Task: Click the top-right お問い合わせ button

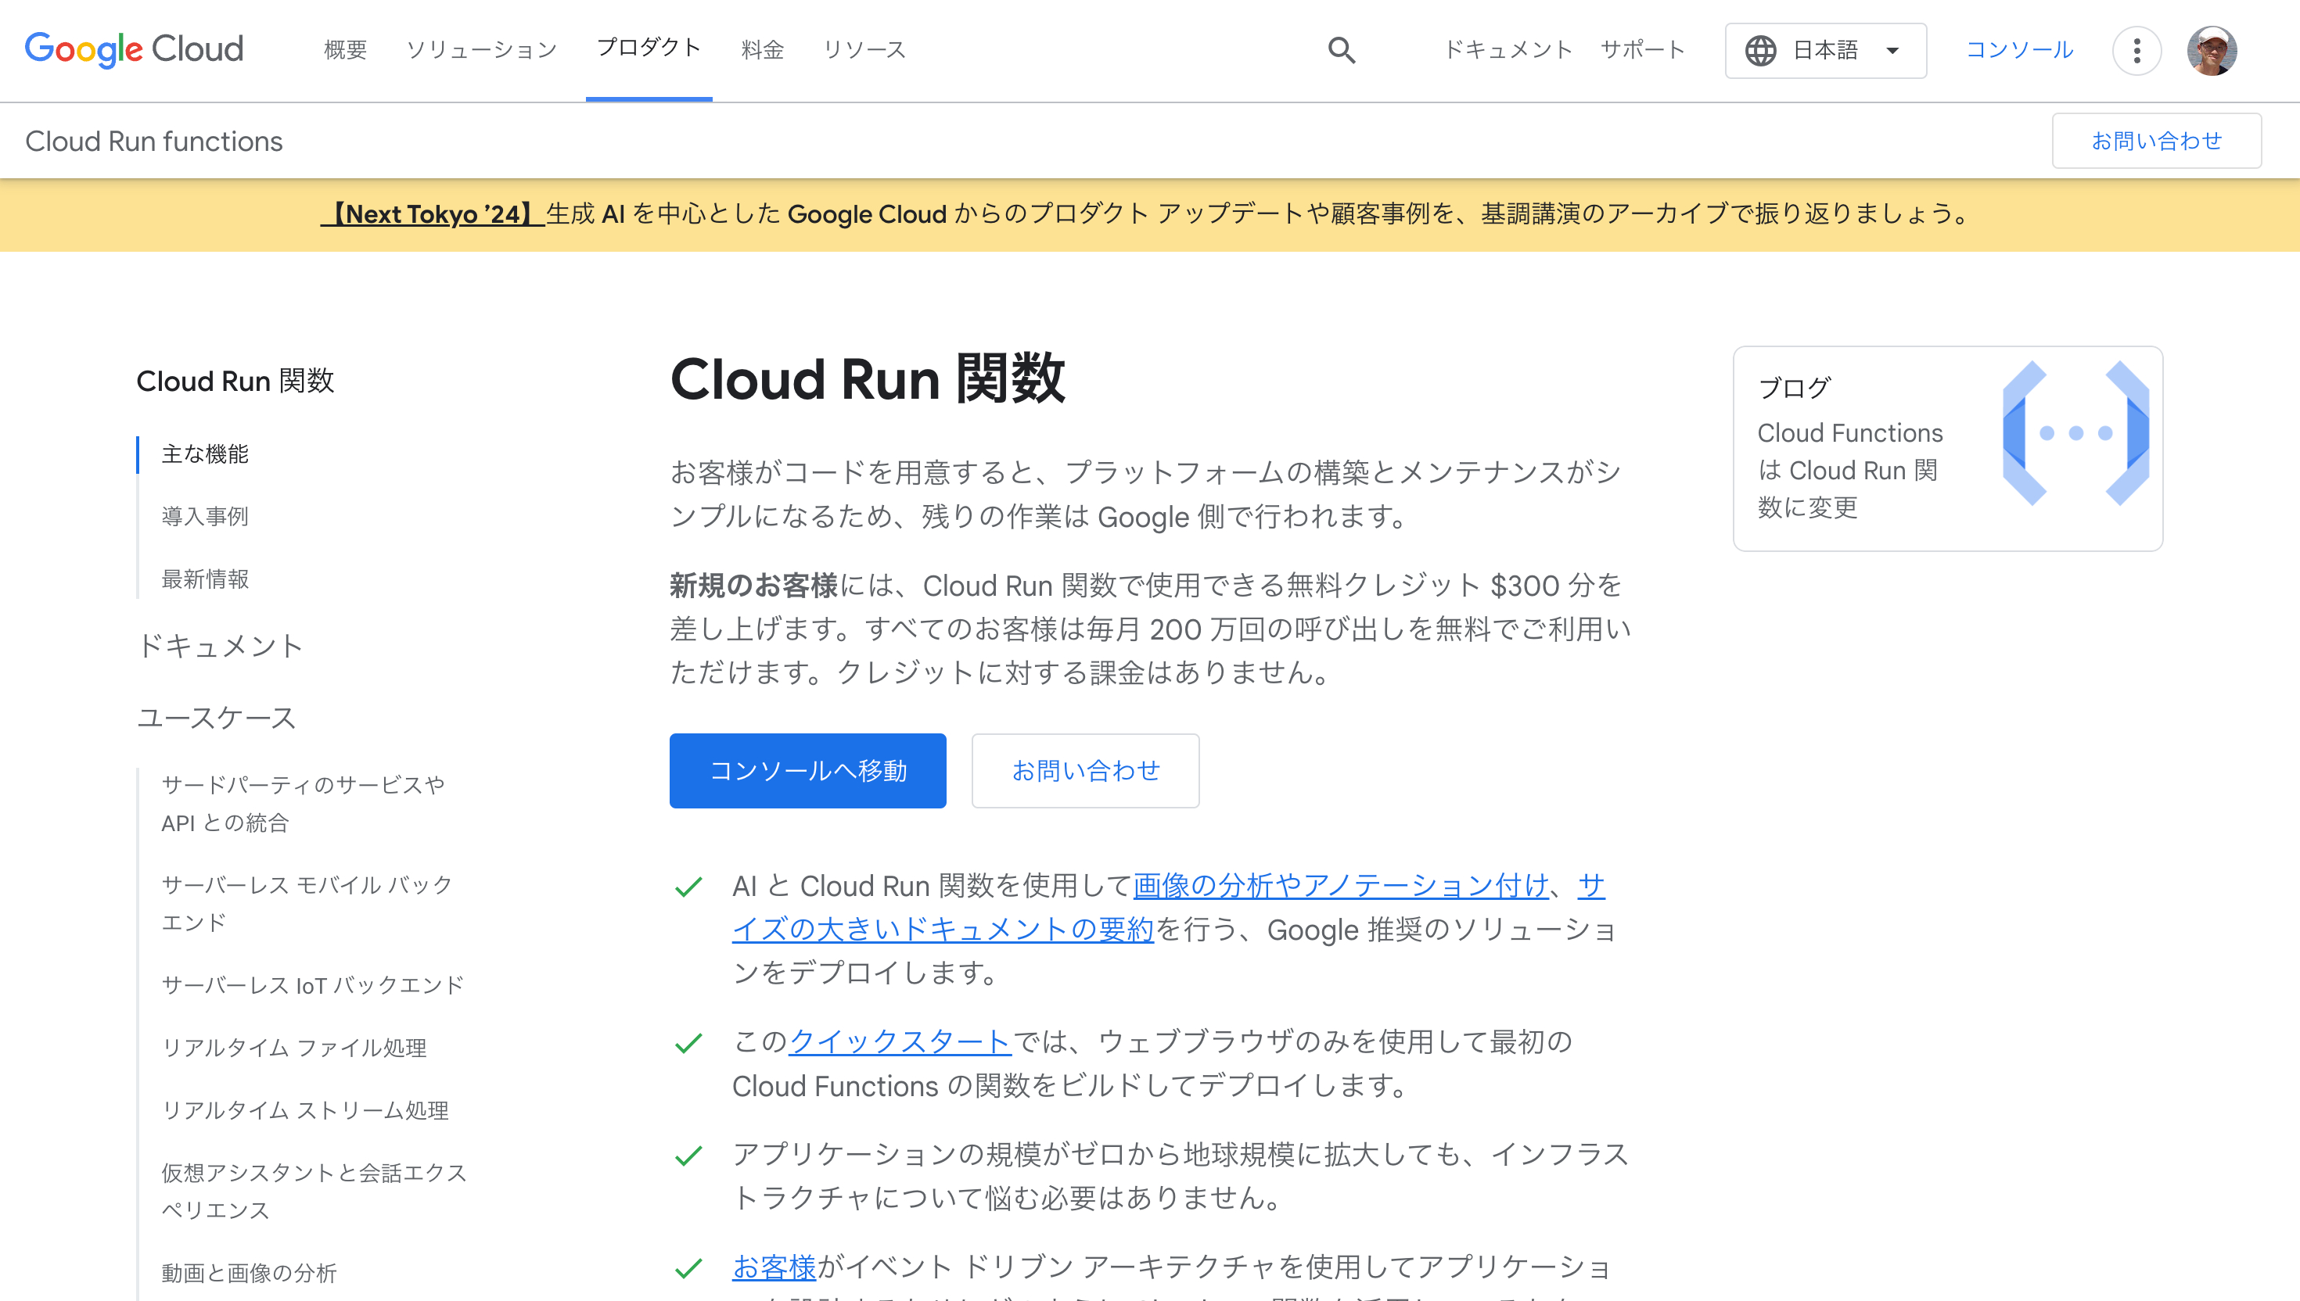Action: click(x=2156, y=140)
